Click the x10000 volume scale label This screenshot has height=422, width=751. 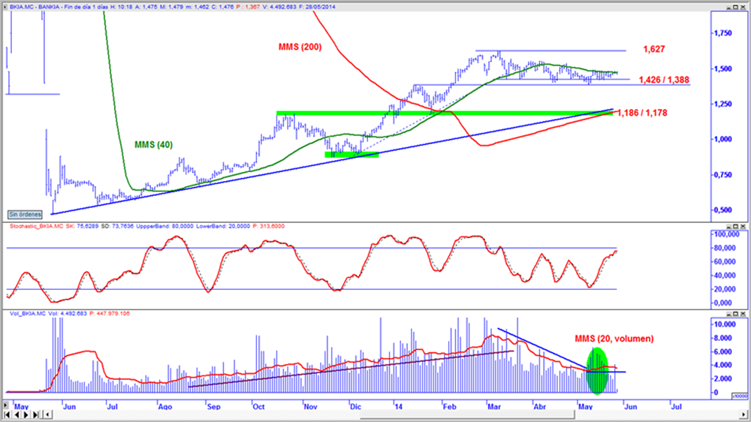[x=740, y=396]
